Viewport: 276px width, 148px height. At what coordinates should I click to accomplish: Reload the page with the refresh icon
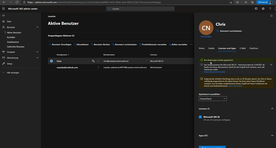pos(17,2)
